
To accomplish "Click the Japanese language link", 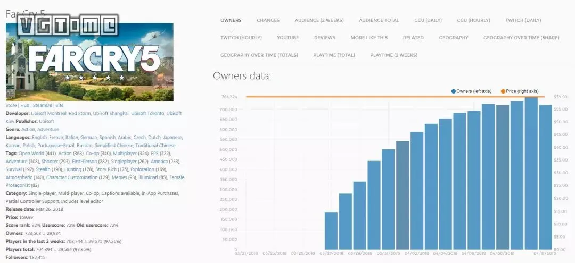I will pyautogui.click(x=172, y=138).
